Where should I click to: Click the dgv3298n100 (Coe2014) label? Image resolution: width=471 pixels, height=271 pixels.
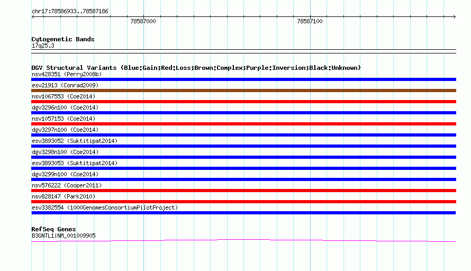coord(65,152)
